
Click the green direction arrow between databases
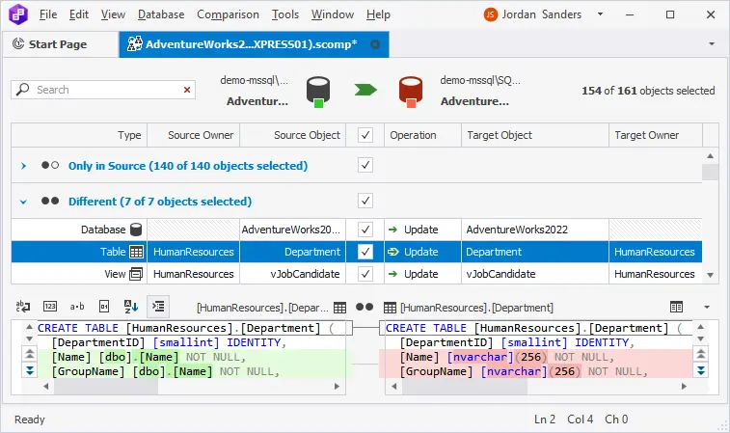365,90
